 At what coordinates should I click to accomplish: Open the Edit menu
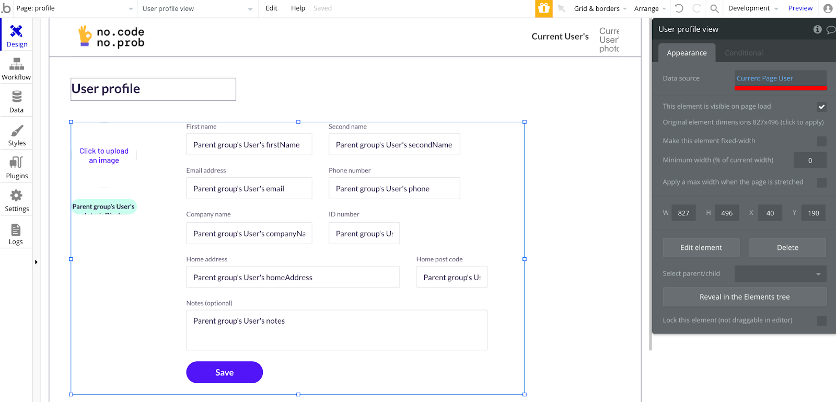271,8
